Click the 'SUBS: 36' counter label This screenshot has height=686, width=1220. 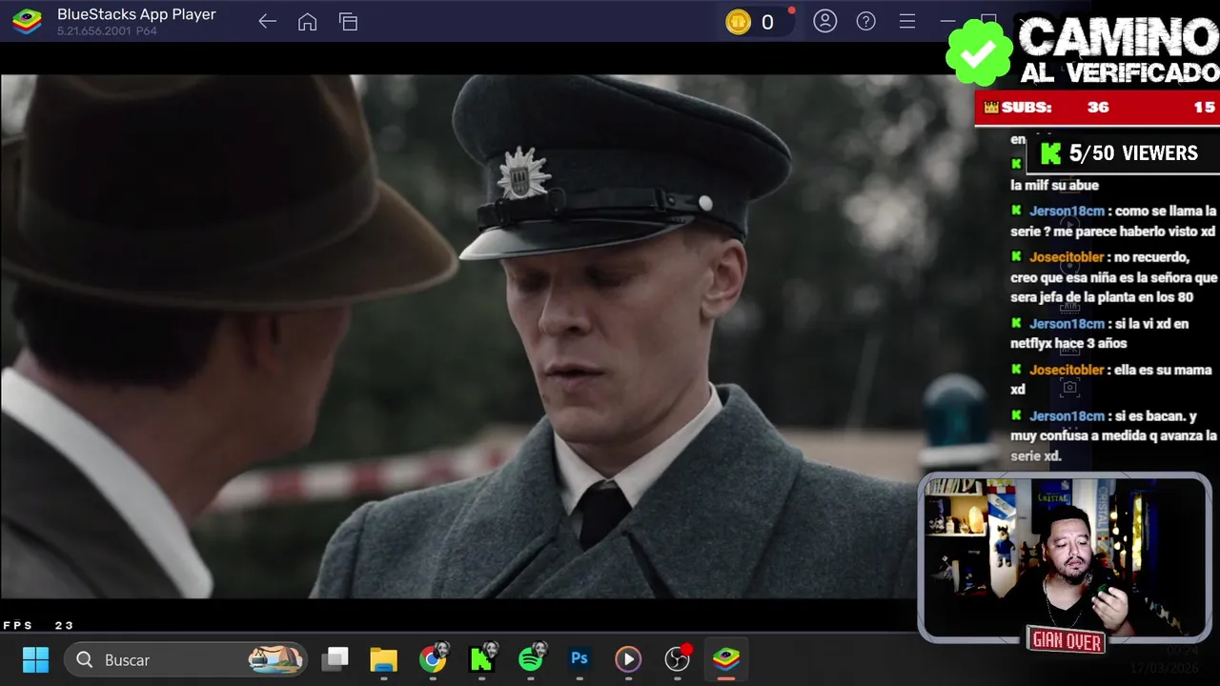1047,108
